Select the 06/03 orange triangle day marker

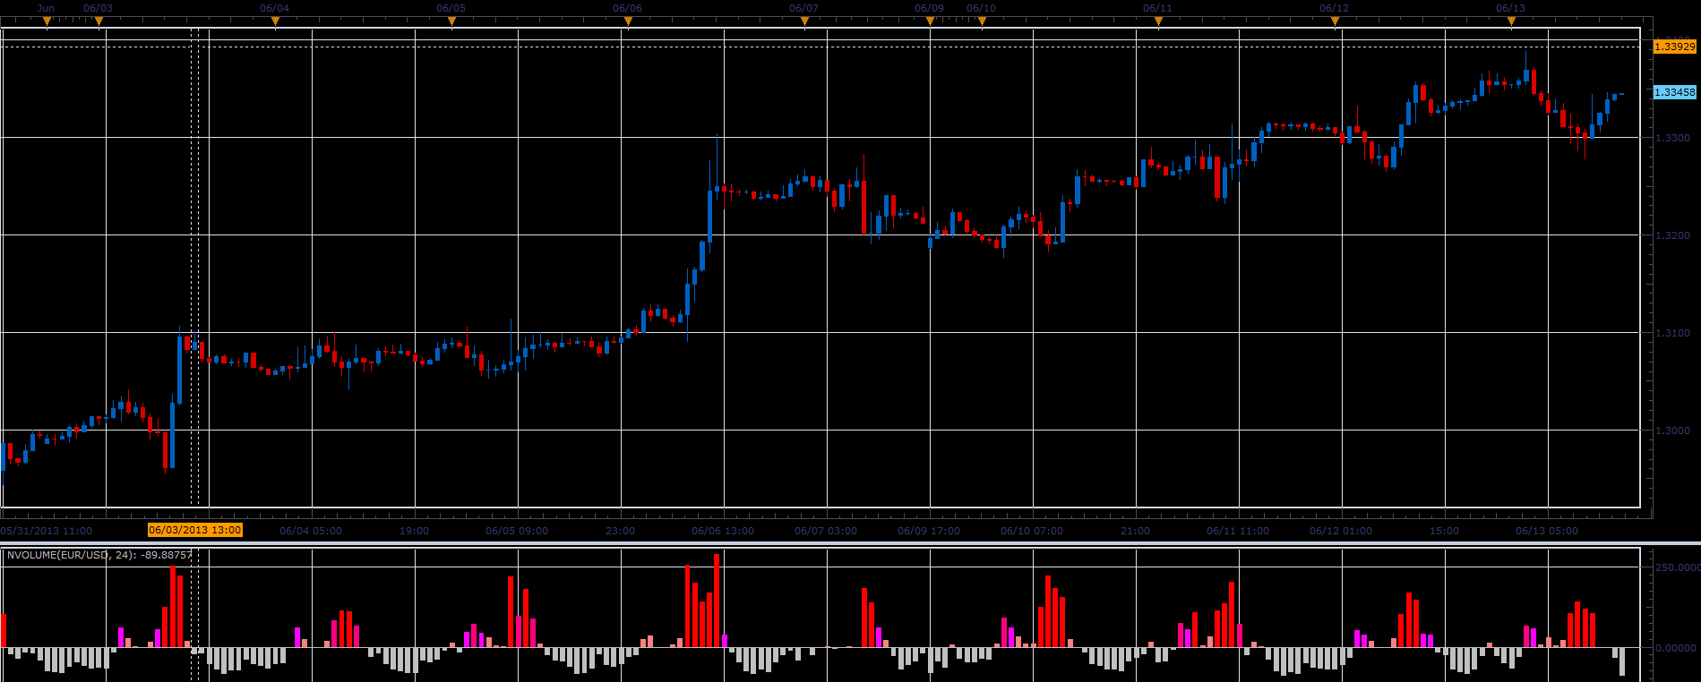[x=99, y=21]
